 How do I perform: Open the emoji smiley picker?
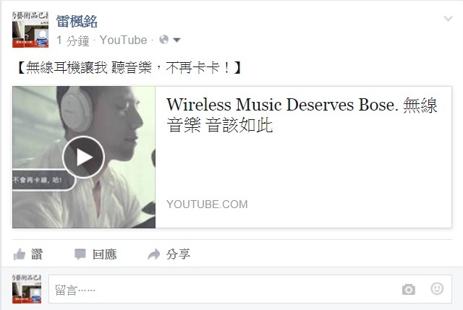[437, 288]
